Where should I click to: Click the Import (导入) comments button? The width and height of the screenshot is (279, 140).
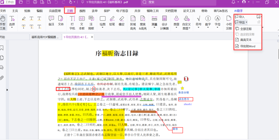click(x=240, y=17)
